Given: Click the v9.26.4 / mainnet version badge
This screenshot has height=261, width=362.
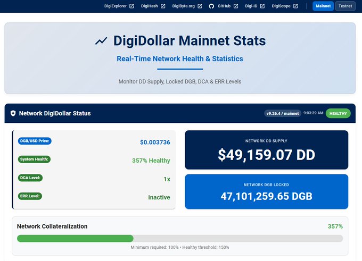Looking at the screenshot, I should 283,113.
